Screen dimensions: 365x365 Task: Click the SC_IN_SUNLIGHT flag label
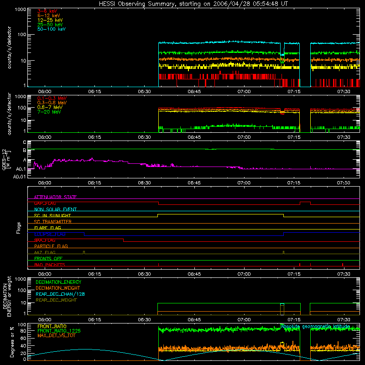pos(52,215)
